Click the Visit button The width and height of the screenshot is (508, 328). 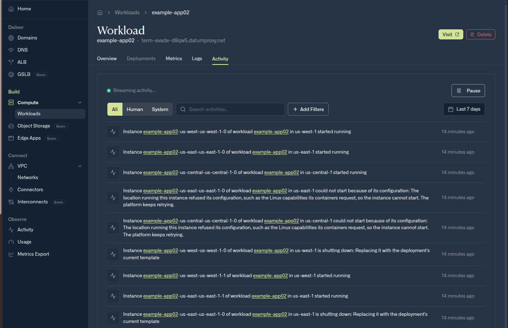point(451,34)
